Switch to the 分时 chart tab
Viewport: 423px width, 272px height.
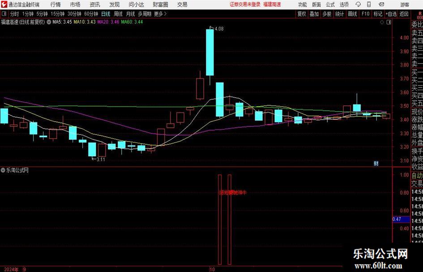pyautogui.click(x=14, y=14)
